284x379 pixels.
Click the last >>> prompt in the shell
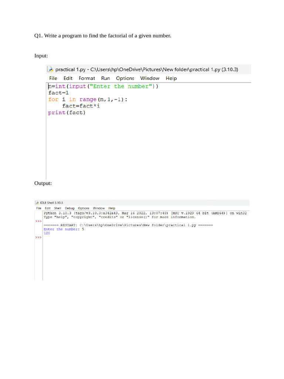[x=38, y=237]
